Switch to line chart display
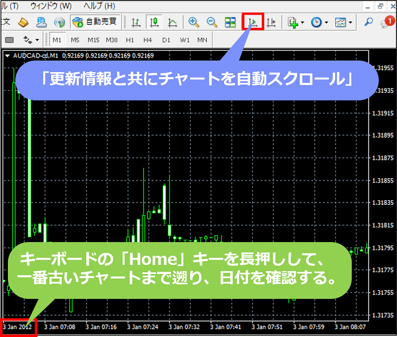Screen dimensions: 397x337 [x=172, y=23]
